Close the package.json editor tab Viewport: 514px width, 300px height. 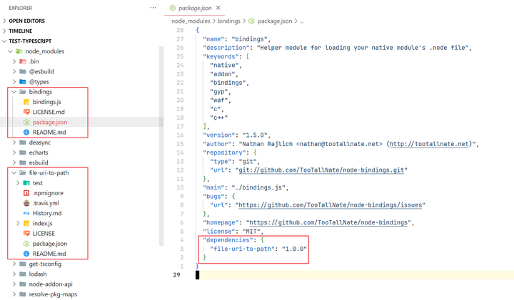pyautogui.click(x=218, y=8)
